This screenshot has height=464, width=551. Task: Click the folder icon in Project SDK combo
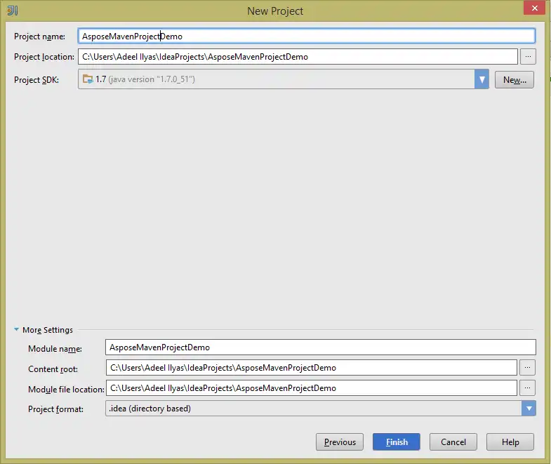[x=88, y=79]
